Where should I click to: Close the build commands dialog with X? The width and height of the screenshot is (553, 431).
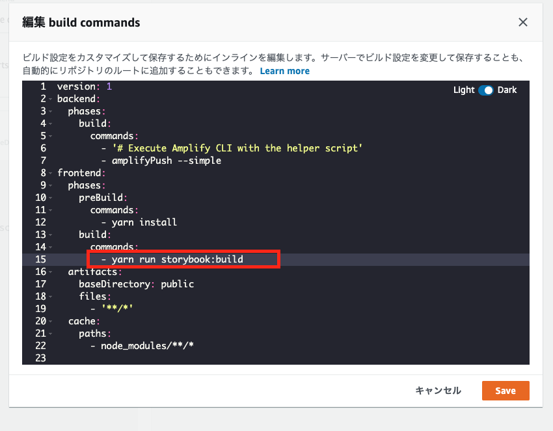(x=522, y=22)
